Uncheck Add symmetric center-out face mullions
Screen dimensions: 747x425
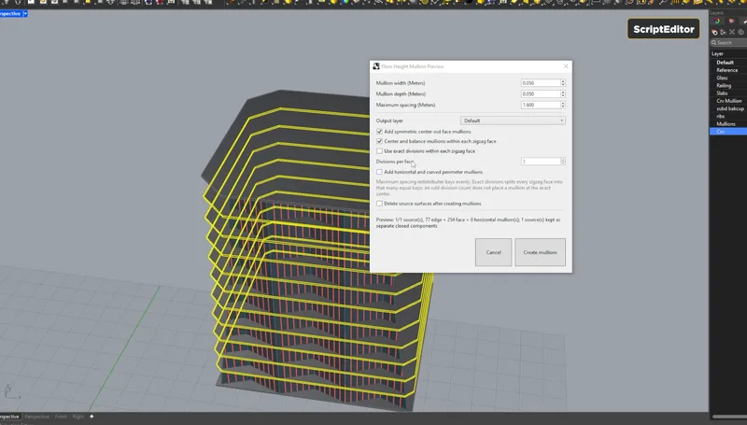(379, 132)
